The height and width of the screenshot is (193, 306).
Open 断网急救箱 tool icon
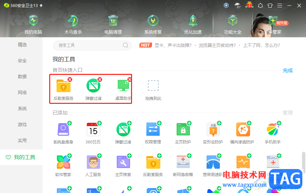coord(183,162)
